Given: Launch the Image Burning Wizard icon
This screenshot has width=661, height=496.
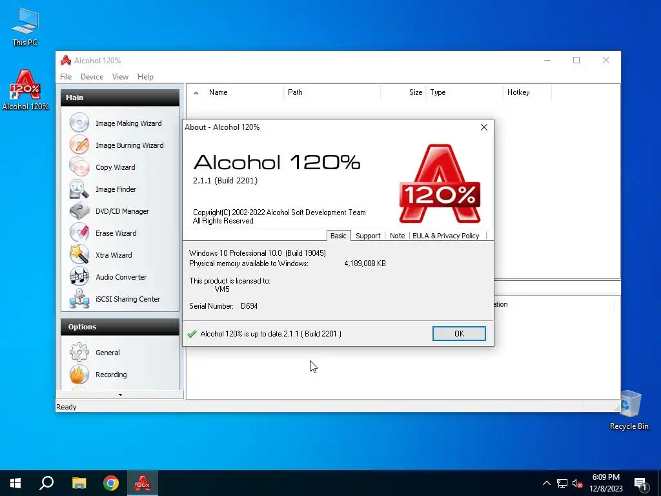Looking at the screenshot, I should coord(79,145).
